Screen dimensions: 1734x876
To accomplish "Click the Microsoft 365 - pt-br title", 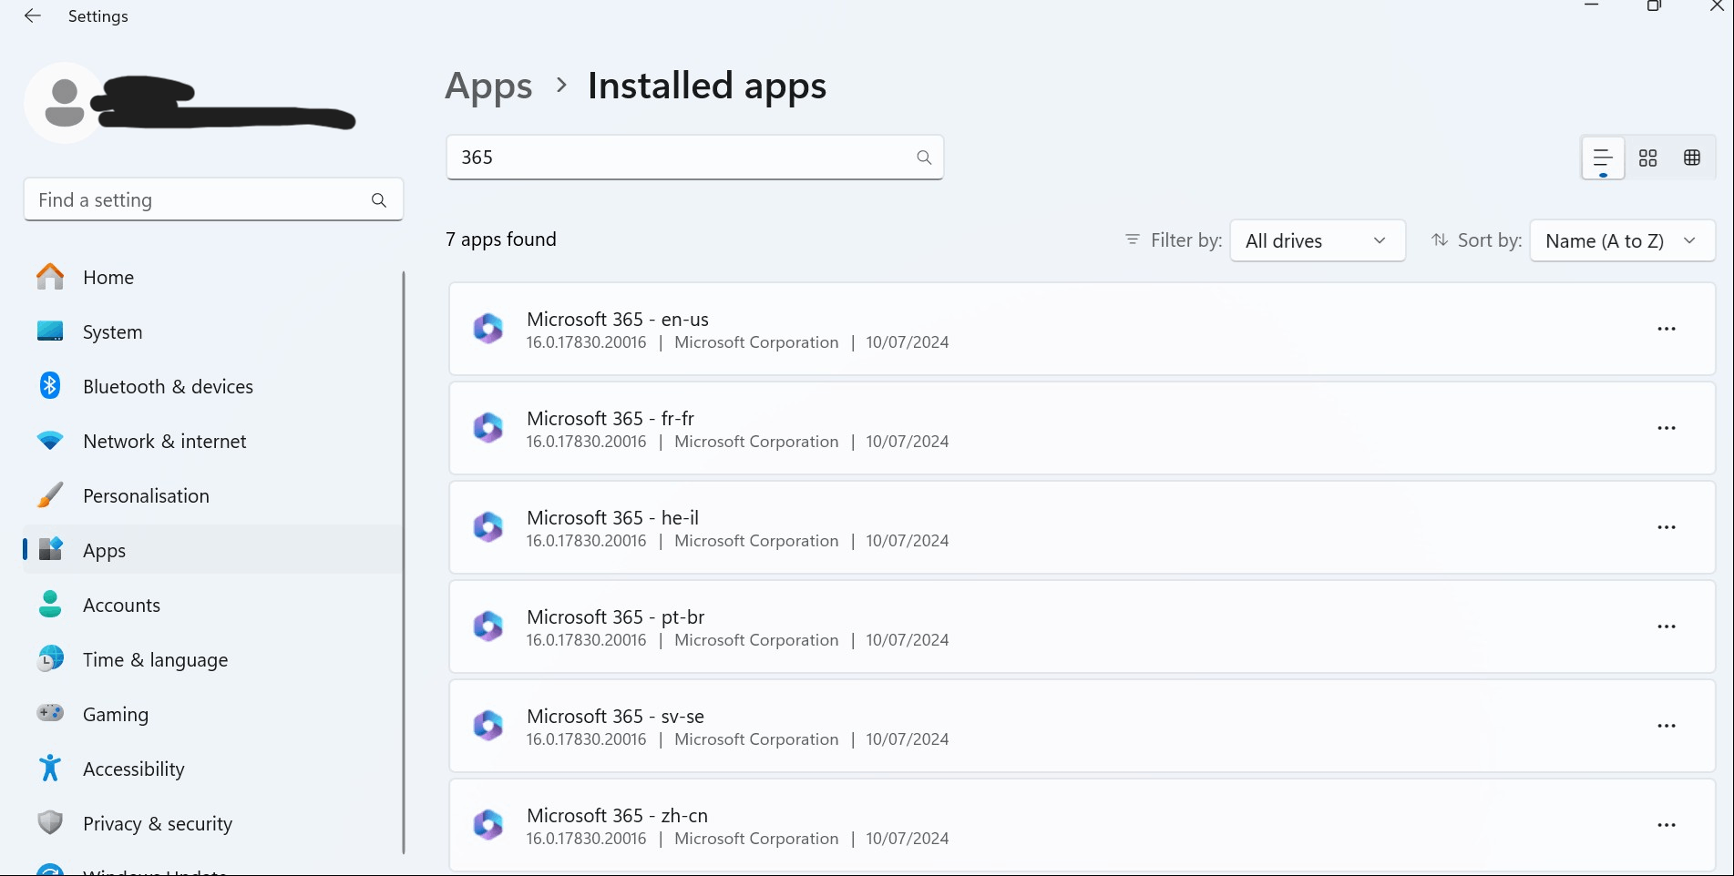I will [x=616, y=617].
